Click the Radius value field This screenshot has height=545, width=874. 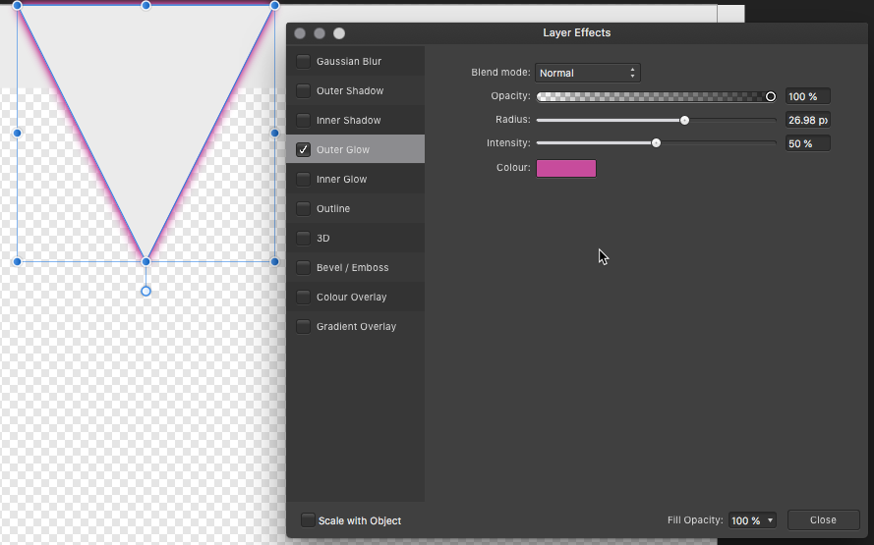pos(806,120)
